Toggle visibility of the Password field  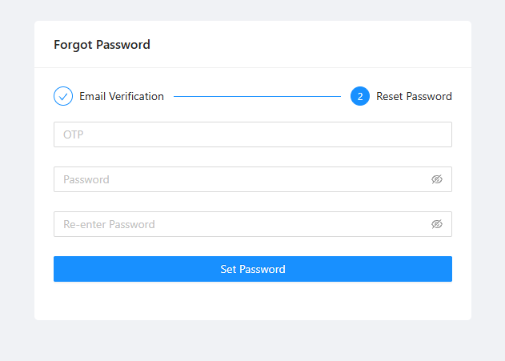pyautogui.click(x=437, y=179)
